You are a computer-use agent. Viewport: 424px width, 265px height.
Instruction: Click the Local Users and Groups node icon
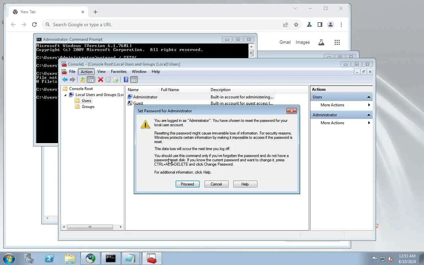coord(71,95)
